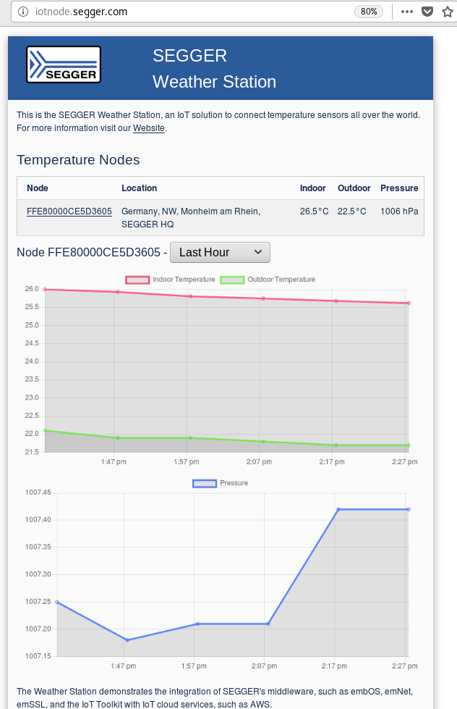Image resolution: width=457 pixels, height=709 pixels.
Task: Click the Outdoor Temperature legend label
Action: point(281,280)
